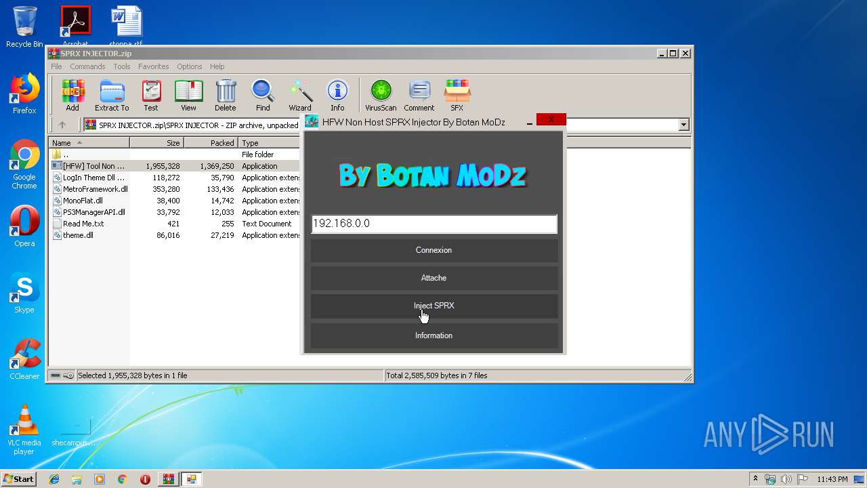867x488 pixels.
Task: Open Skype desktop shortcut
Action: [x=24, y=293]
